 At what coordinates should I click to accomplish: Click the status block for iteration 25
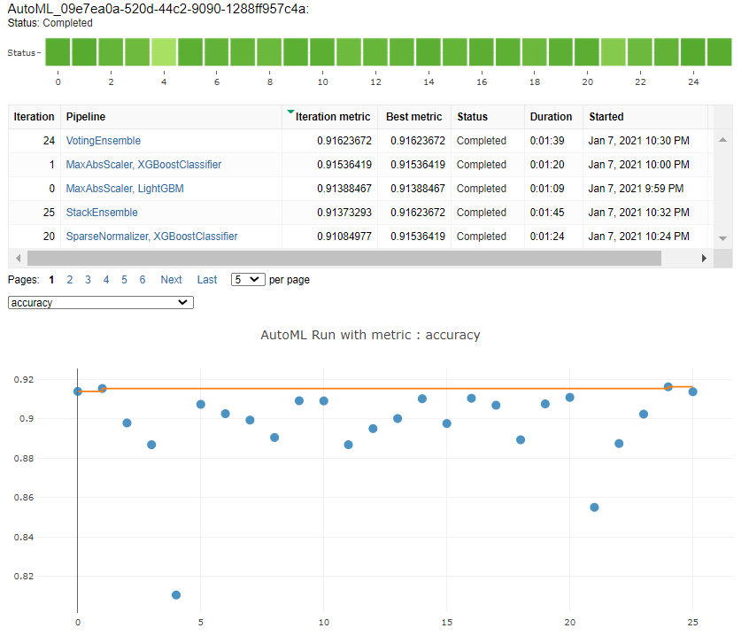pos(720,52)
